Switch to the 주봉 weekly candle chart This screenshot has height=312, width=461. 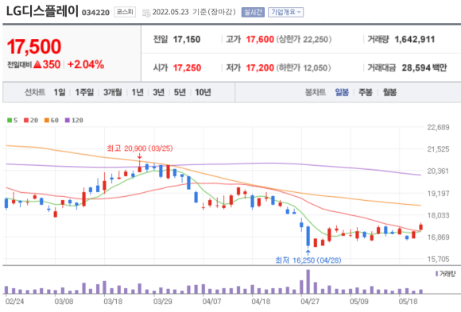pyautogui.click(x=366, y=93)
